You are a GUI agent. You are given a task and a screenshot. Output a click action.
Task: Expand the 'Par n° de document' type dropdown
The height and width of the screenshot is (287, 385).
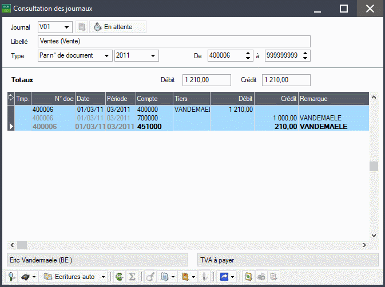click(106, 55)
